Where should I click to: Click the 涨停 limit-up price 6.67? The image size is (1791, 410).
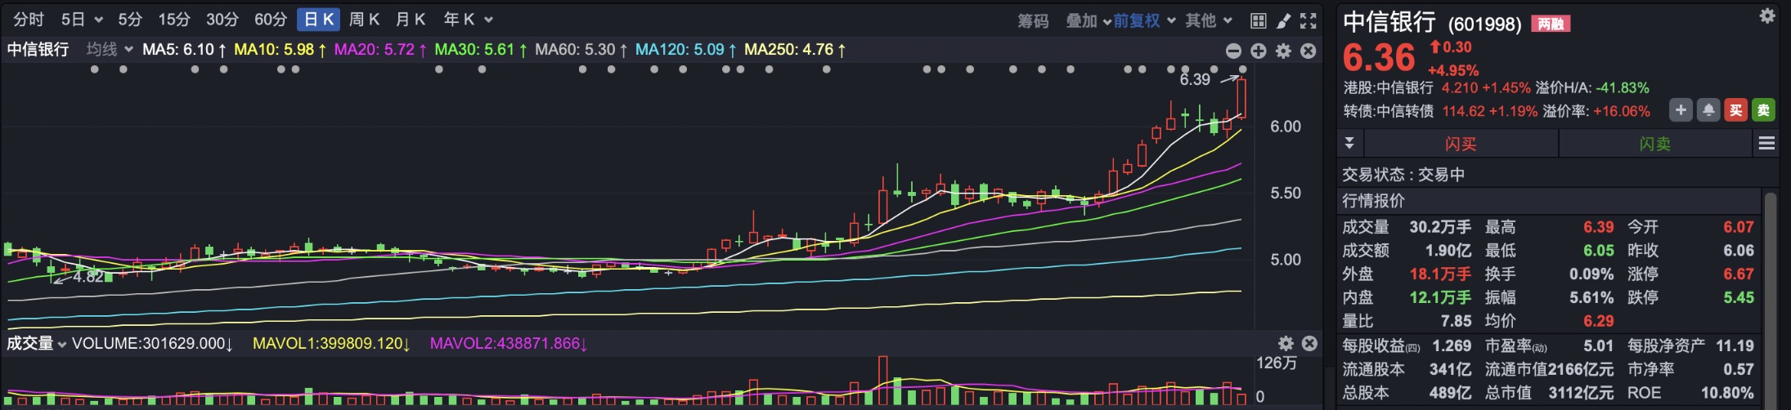click(x=1739, y=274)
